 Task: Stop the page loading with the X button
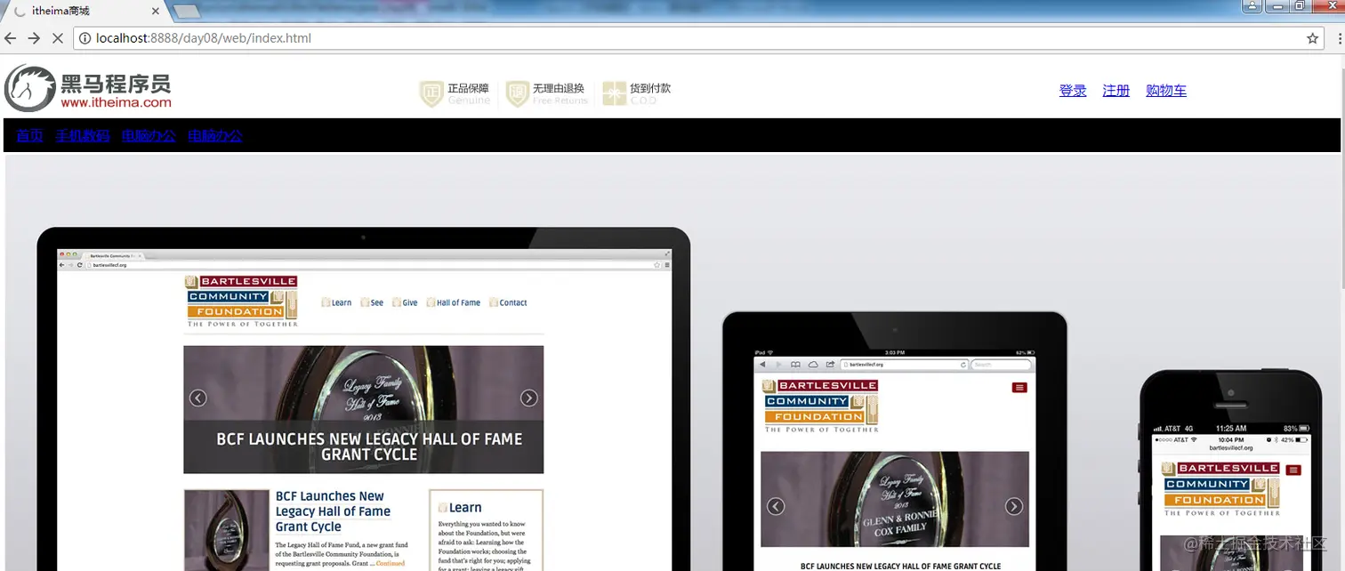[57, 38]
